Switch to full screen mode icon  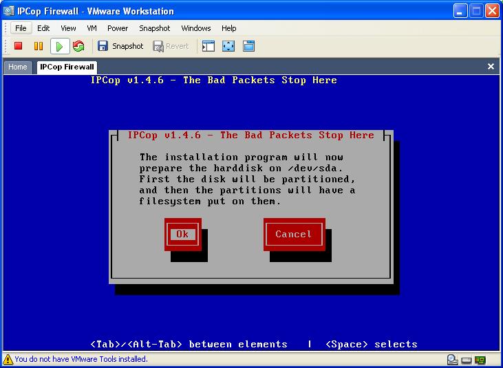(x=228, y=46)
